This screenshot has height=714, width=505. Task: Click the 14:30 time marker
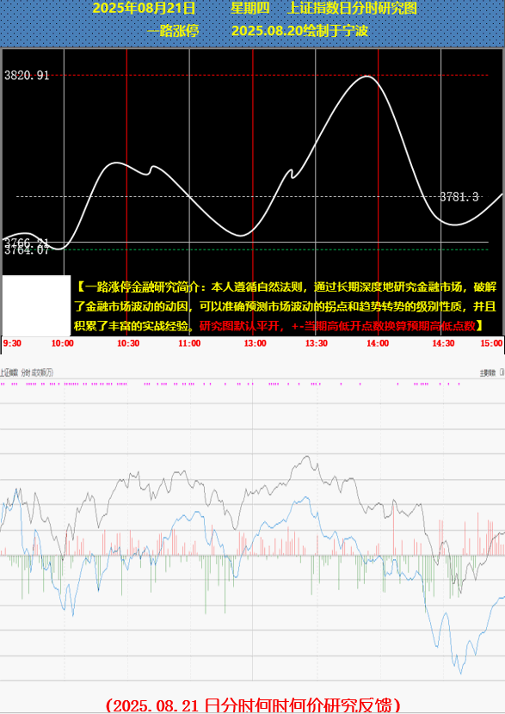click(444, 343)
